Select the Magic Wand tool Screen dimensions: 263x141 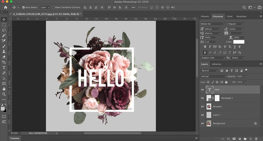[x=4, y=36]
